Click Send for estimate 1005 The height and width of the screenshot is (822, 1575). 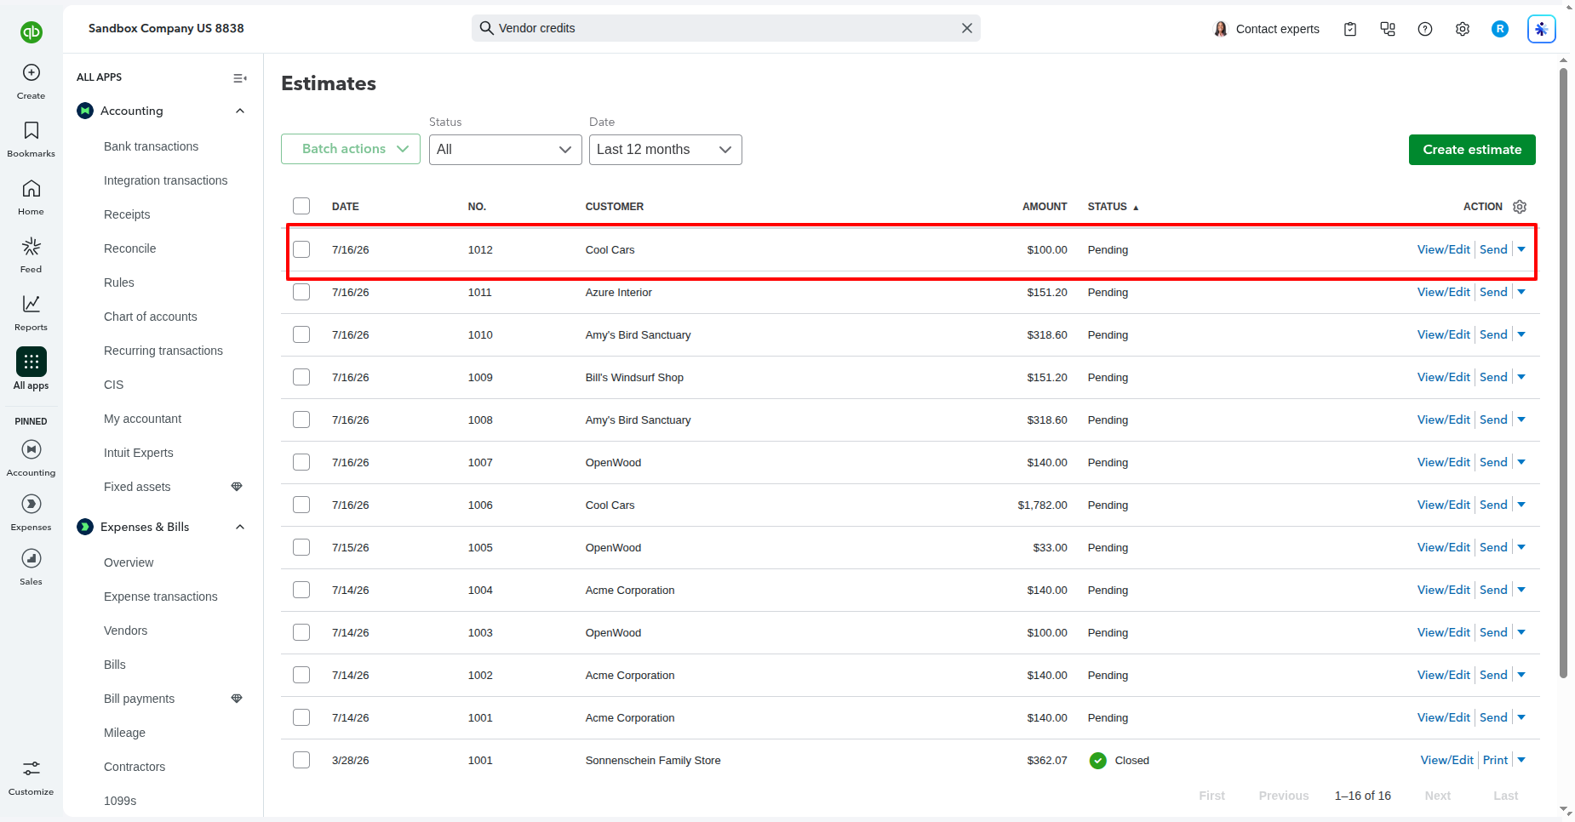coord(1493,547)
